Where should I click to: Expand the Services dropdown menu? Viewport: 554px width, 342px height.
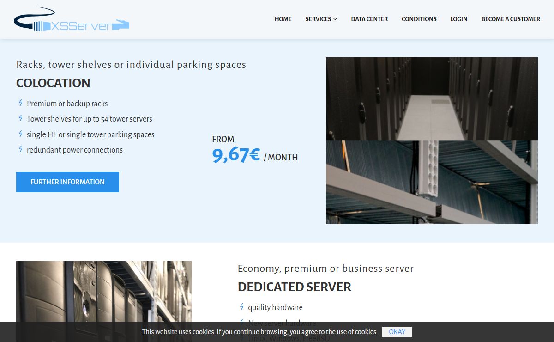coord(321,19)
